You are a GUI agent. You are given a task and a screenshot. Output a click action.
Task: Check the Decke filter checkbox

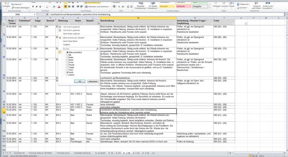click(67, 60)
